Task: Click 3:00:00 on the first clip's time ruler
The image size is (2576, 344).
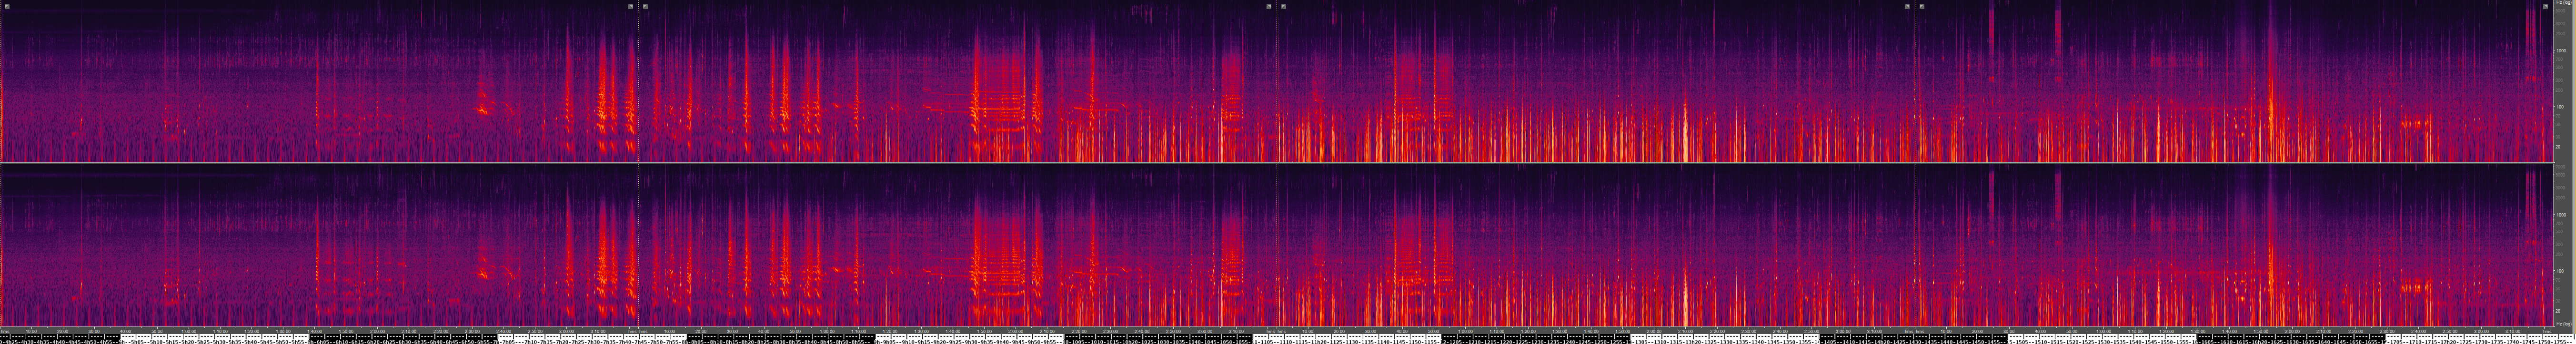Action: coord(567,331)
